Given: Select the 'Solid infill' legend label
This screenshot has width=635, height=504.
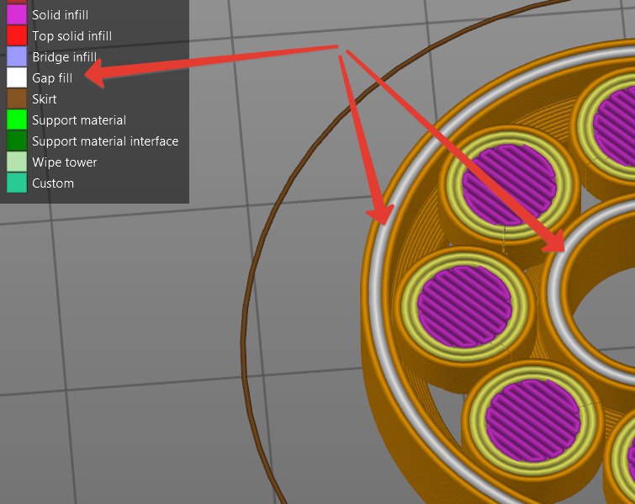Looking at the screenshot, I should 60,15.
